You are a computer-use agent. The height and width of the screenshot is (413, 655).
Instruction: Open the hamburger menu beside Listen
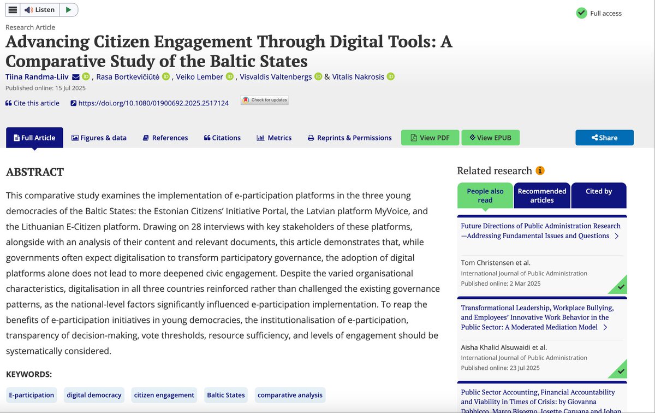[13, 9]
